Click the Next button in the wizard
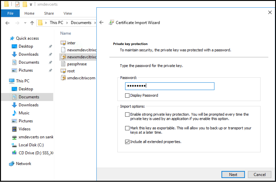This screenshot has width=276, height=182. [x=233, y=174]
